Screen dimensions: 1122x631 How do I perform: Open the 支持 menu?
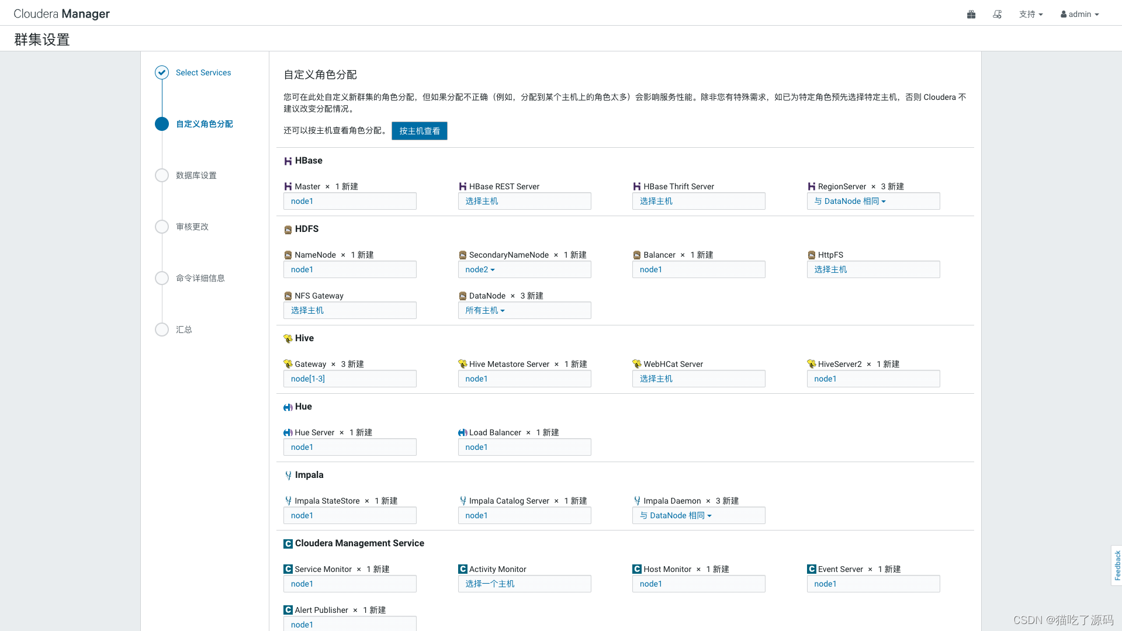point(1030,14)
